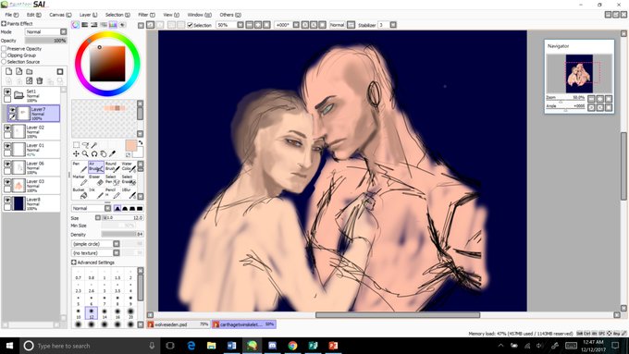Select the Water Color brush tool
629x354 pixels.
click(x=129, y=166)
